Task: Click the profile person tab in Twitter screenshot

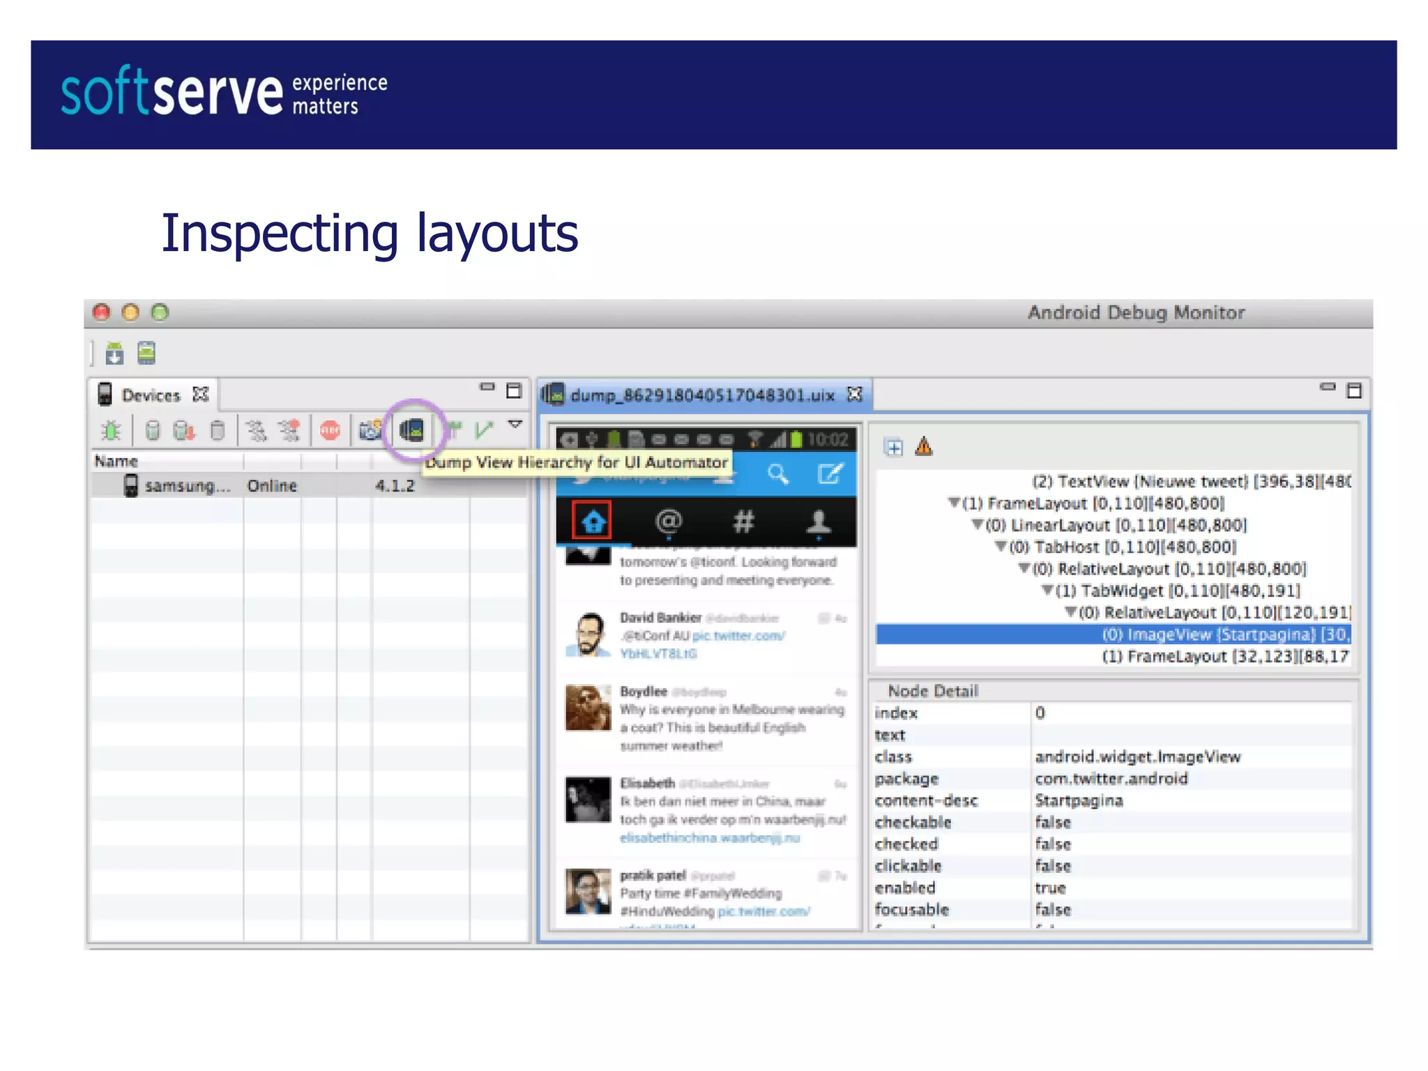Action: pos(819,522)
